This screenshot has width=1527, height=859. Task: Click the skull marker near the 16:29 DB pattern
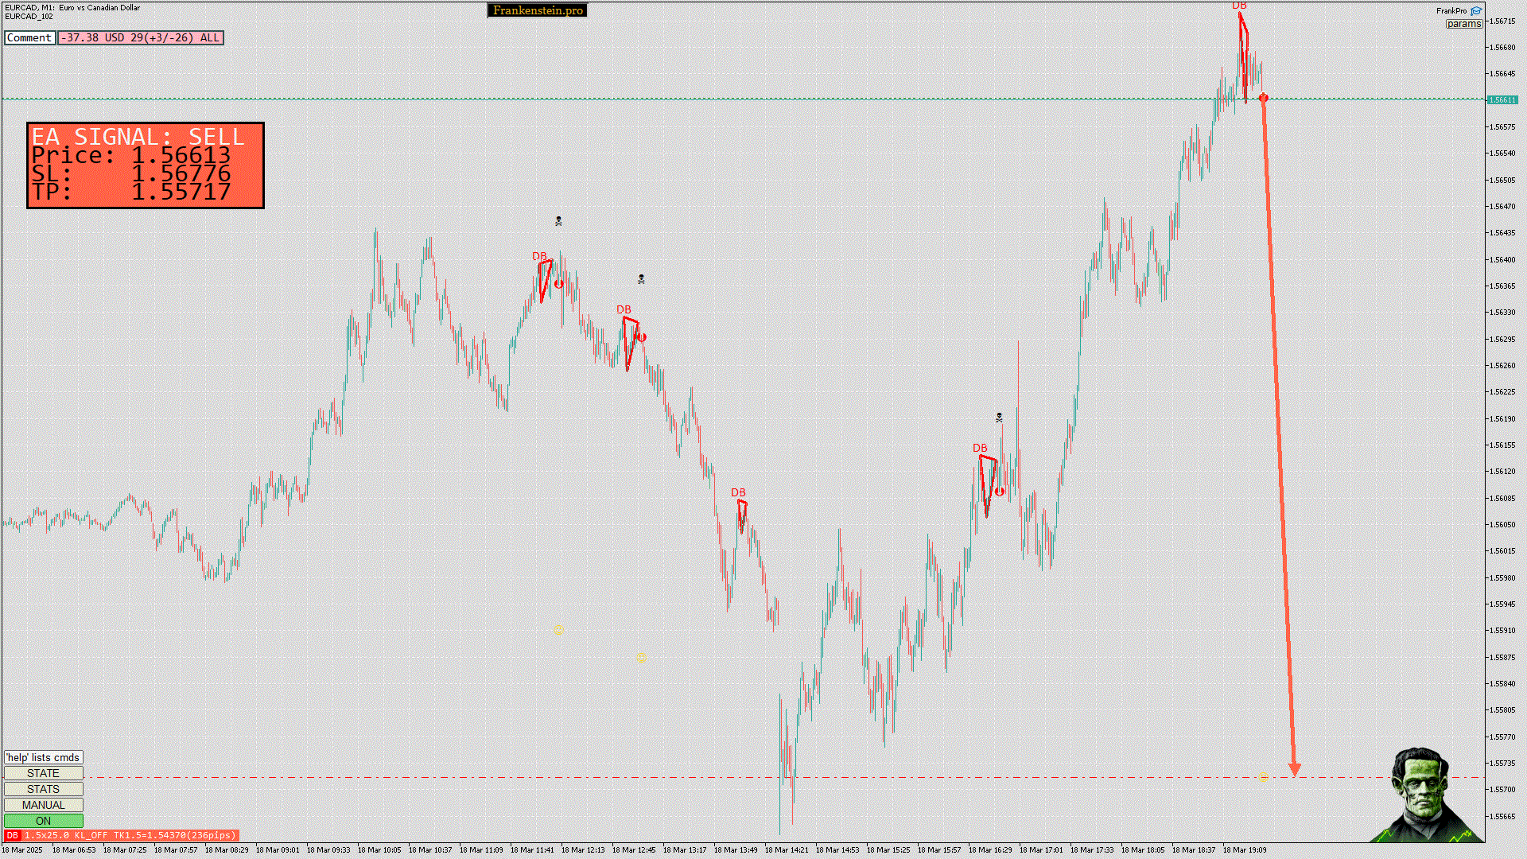(x=999, y=418)
